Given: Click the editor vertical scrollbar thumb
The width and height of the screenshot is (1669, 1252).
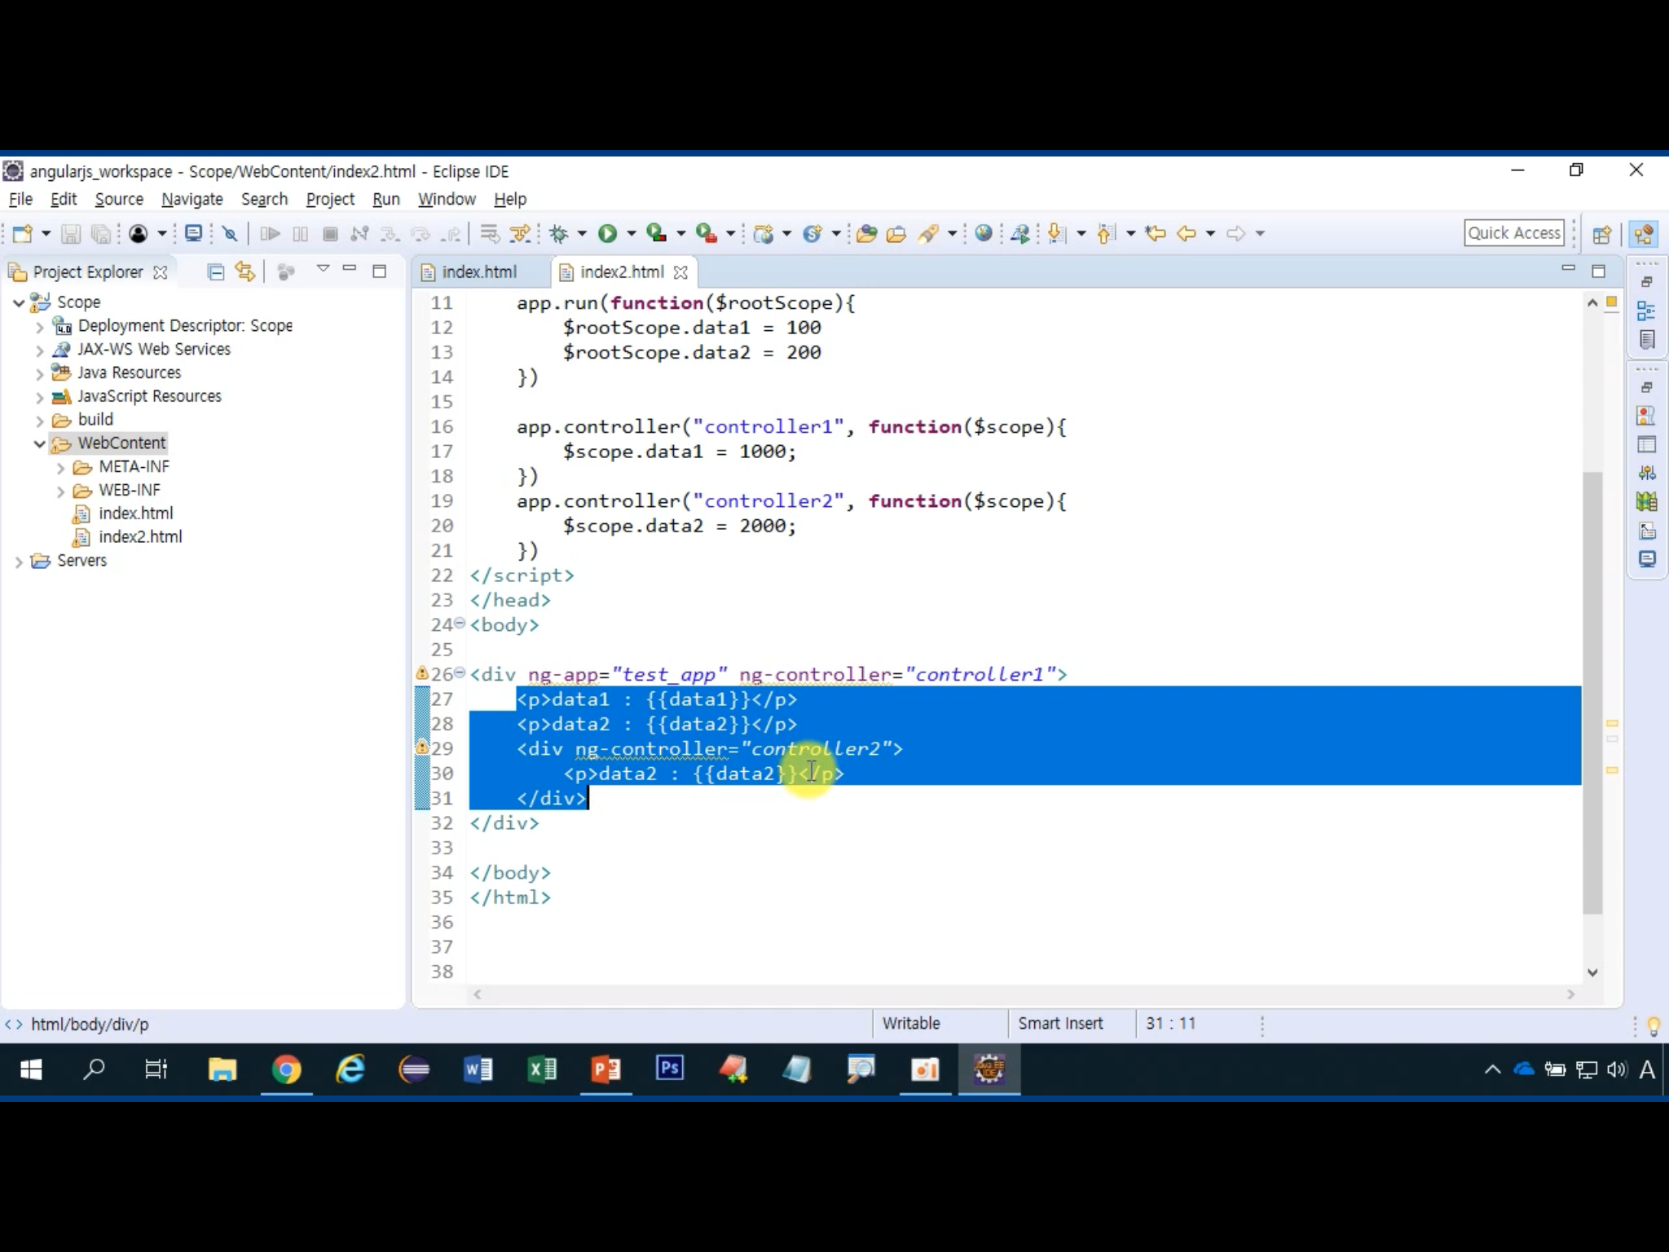Looking at the screenshot, I should 1592,693.
